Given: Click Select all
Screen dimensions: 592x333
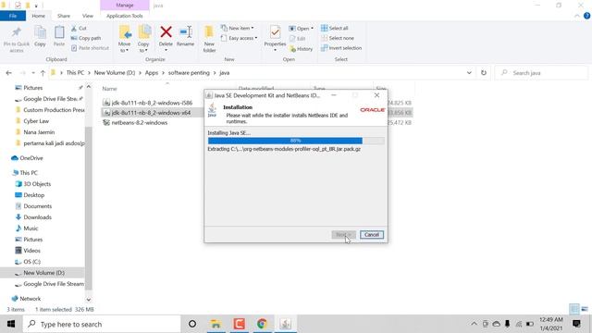Looking at the screenshot, I should (x=335, y=28).
